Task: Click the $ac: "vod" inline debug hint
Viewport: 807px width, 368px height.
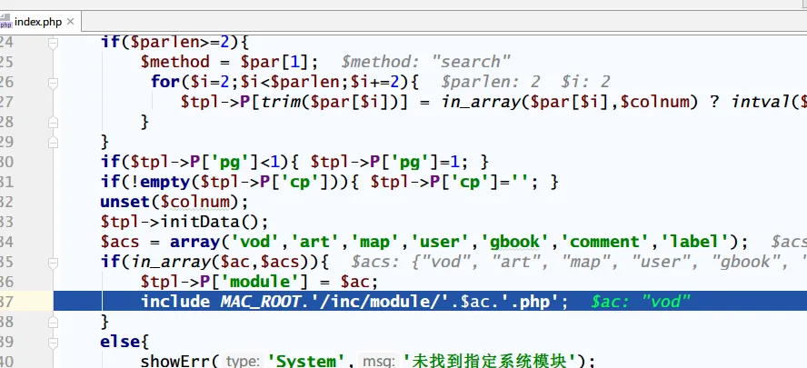Action: click(641, 302)
